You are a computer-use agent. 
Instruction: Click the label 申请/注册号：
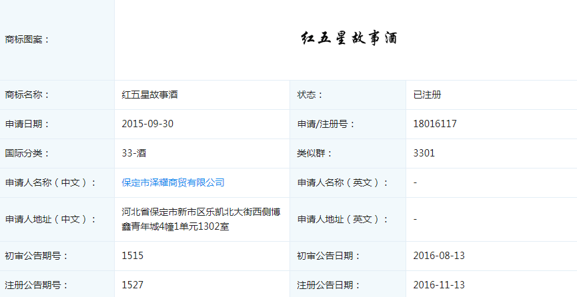(326, 125)
